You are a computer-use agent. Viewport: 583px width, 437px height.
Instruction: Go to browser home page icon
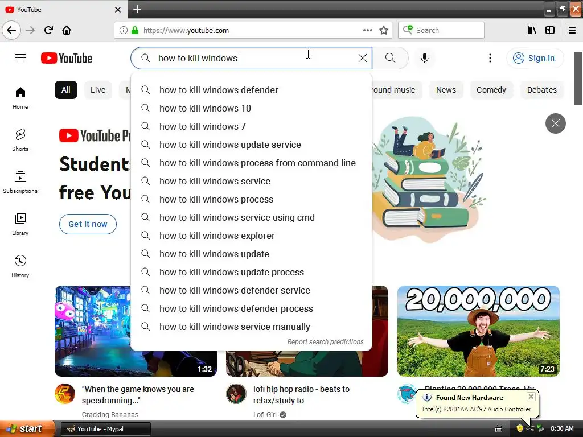coord(67,30)
